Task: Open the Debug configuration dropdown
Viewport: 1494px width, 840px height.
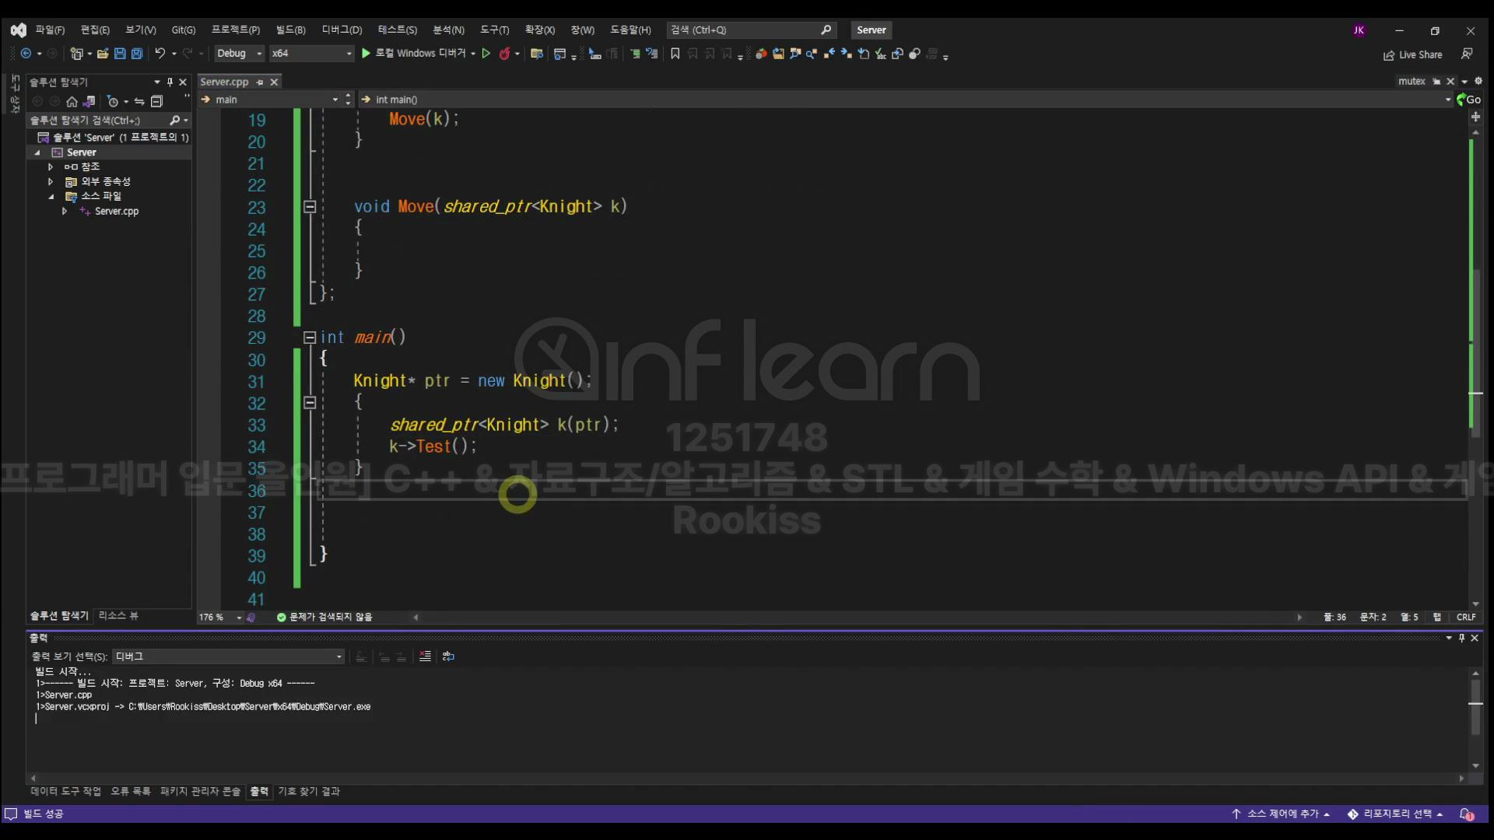Action: (x=239, y=54)
